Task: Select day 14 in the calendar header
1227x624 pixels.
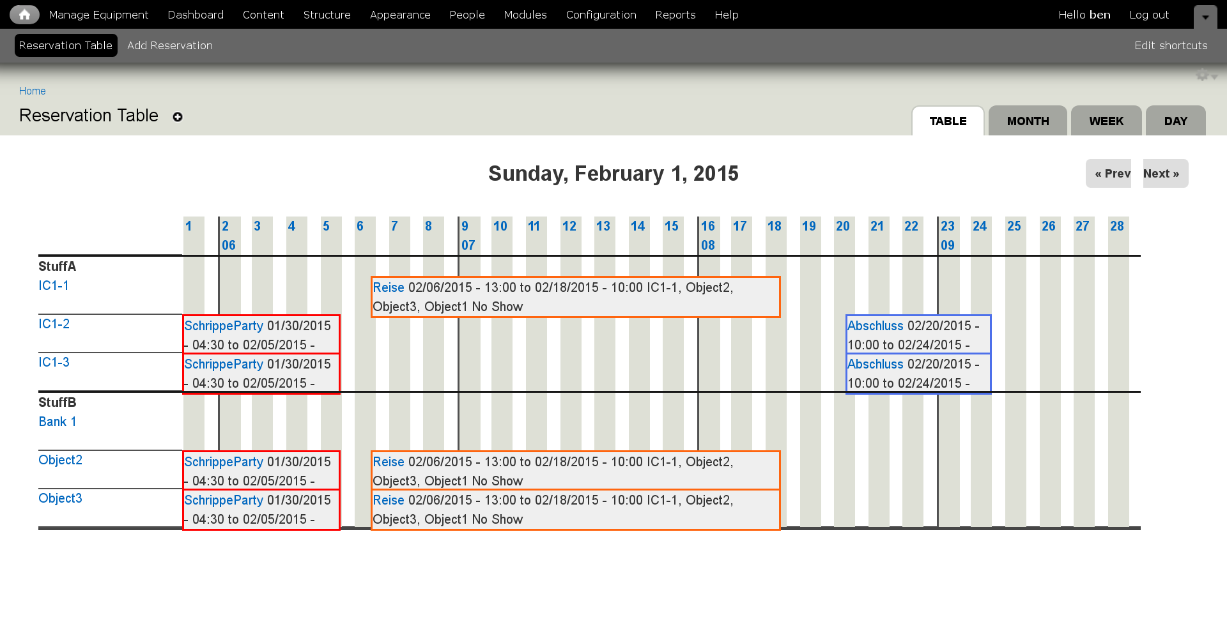Action: point(637,226)
